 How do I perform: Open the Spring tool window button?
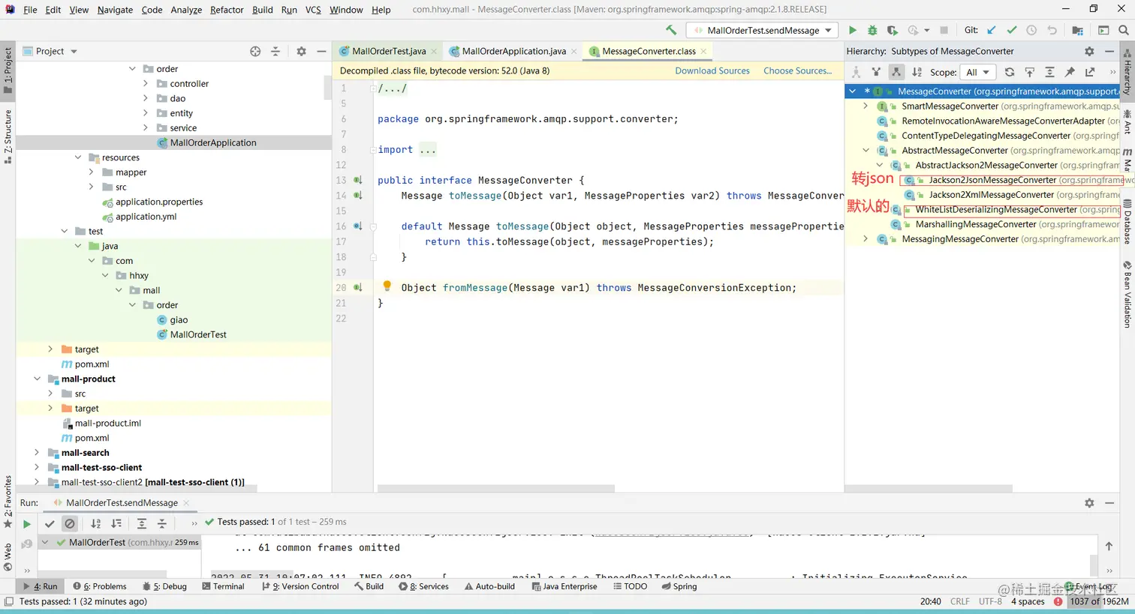click(x=679, y=586)
